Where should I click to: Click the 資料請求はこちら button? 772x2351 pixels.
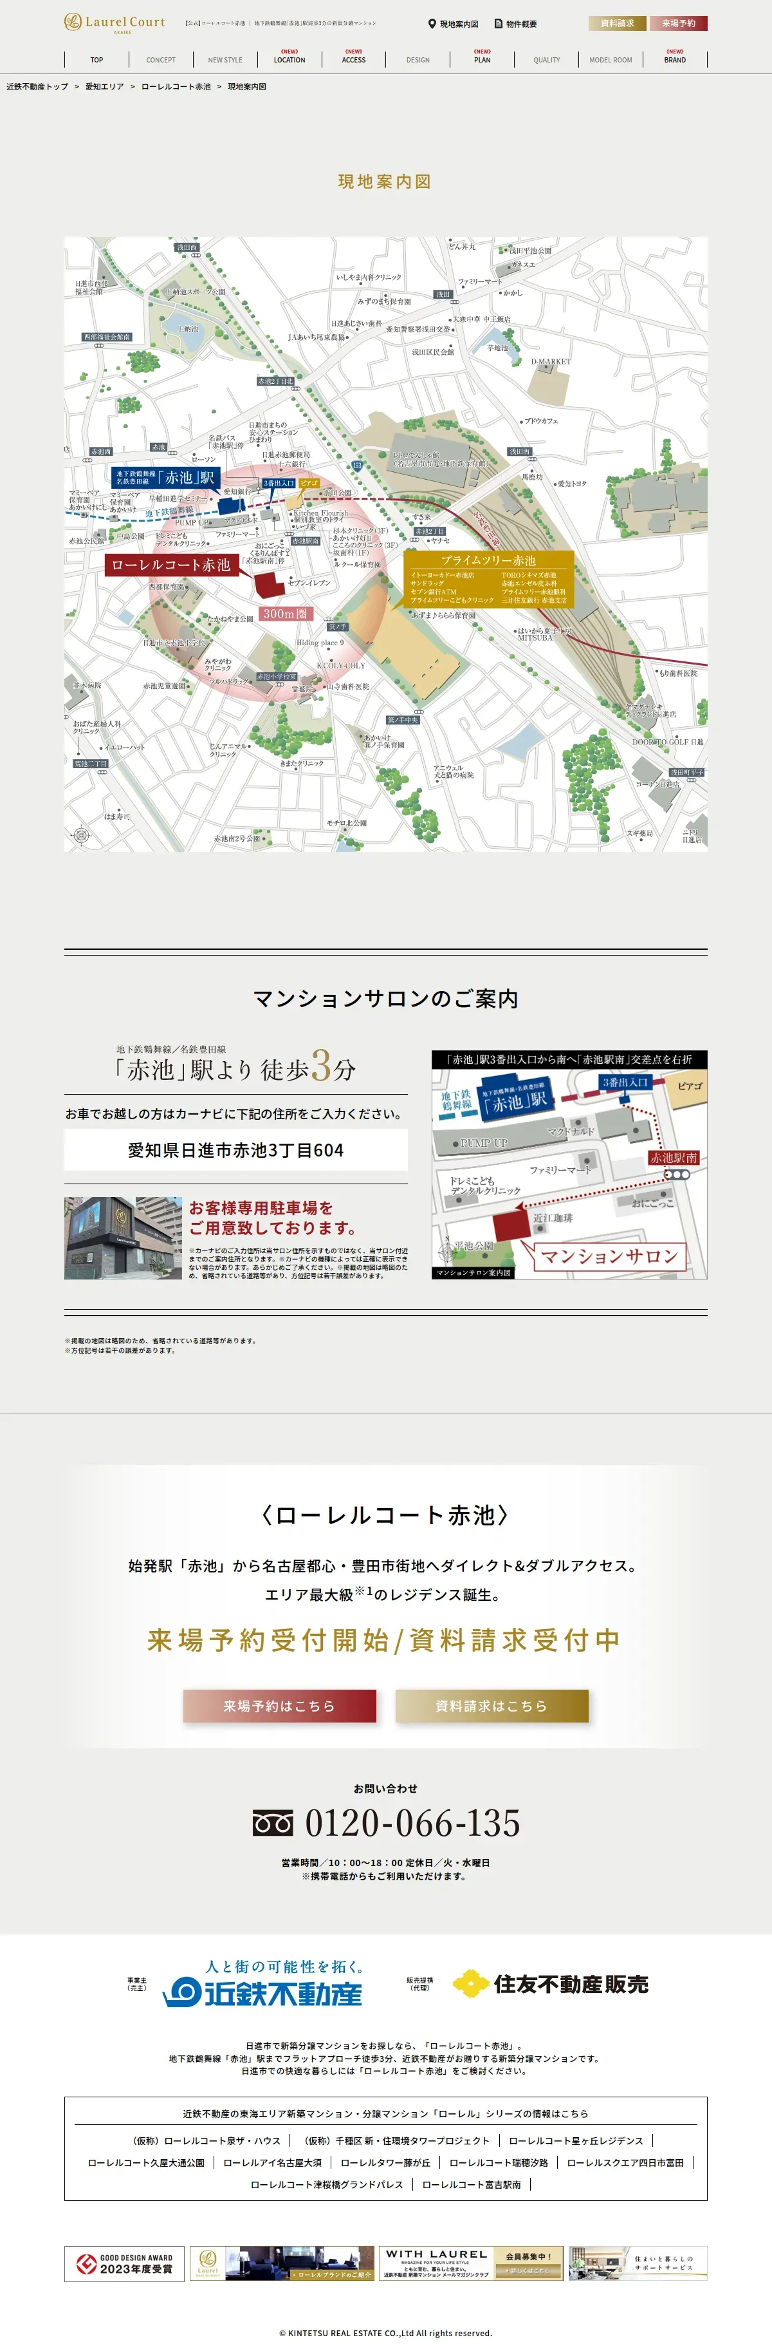pyautogui.click(x=492, y=1706)
